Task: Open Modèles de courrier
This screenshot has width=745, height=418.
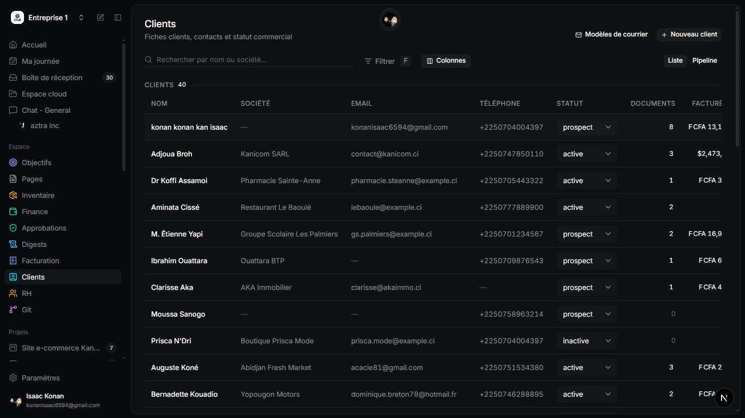Action: [x=611, y=34]
